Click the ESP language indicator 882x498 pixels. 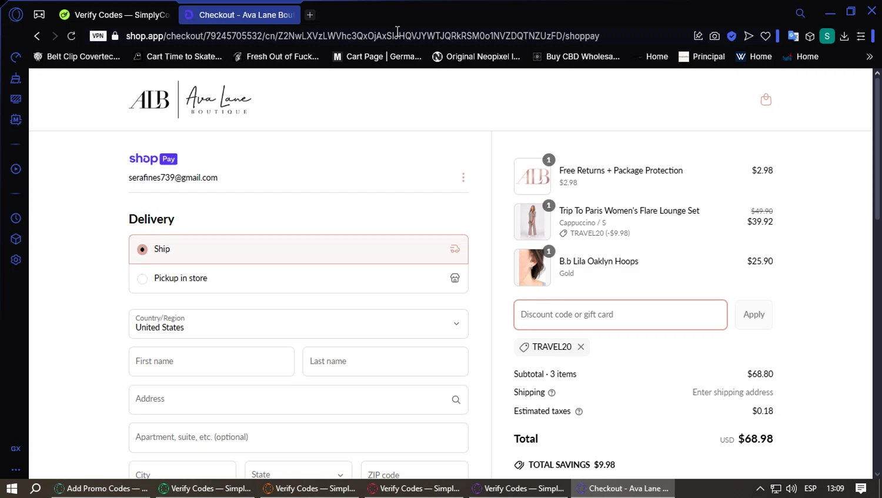[810, 489]
